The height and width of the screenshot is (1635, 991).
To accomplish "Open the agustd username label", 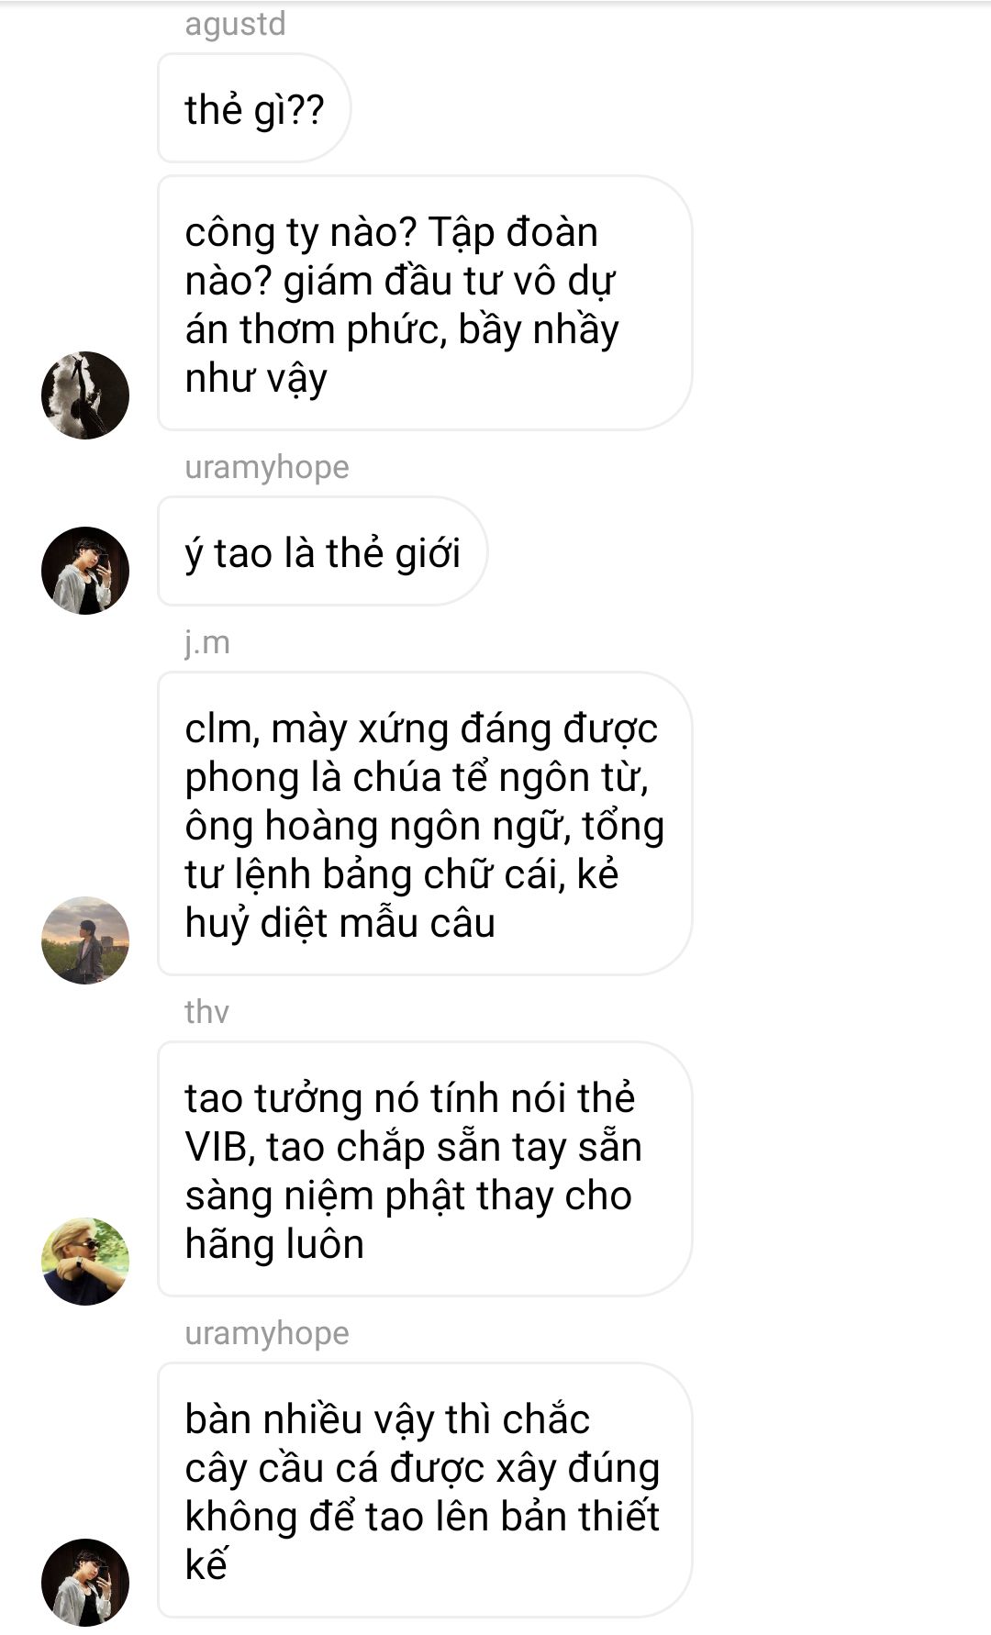I will point(235,25).
